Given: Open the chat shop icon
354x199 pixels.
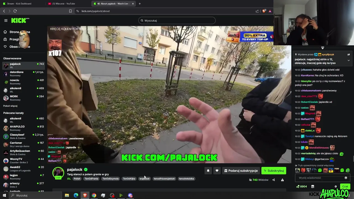Looking at the screenshot, I should click(x=313, y=187).
